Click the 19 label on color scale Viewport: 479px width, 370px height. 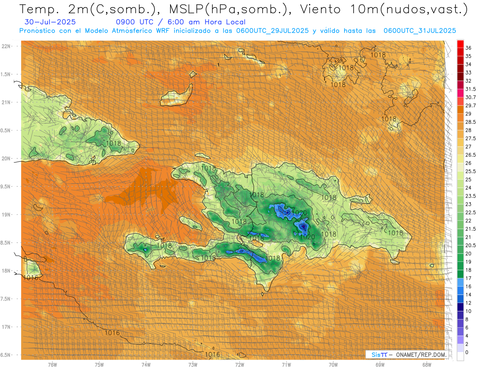pyautogui.click(x=469, y=261)
